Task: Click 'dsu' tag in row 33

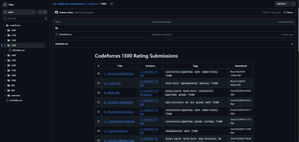Action: click(x=192, y=102)
